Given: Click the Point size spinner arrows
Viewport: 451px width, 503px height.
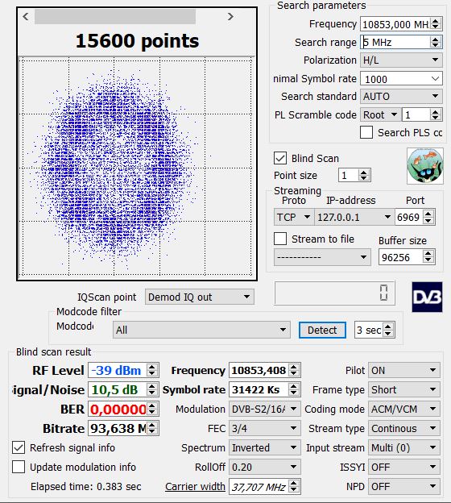Looking at the screenshot, I should [363, 175].
